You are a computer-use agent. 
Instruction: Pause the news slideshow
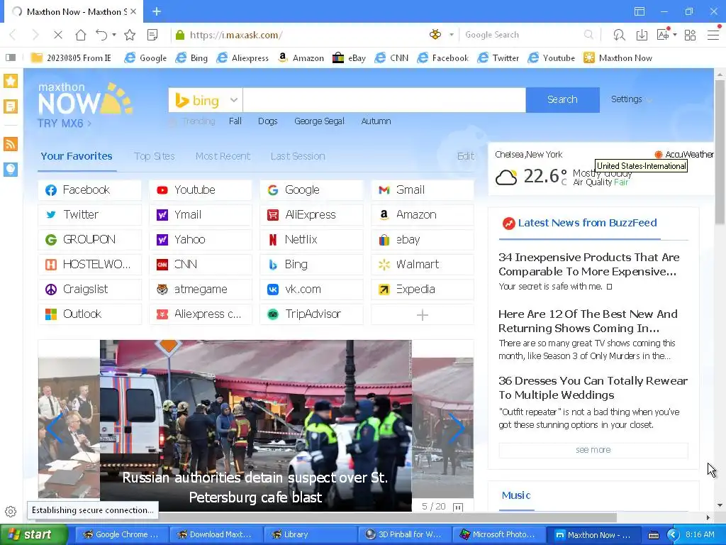(458, 507)
